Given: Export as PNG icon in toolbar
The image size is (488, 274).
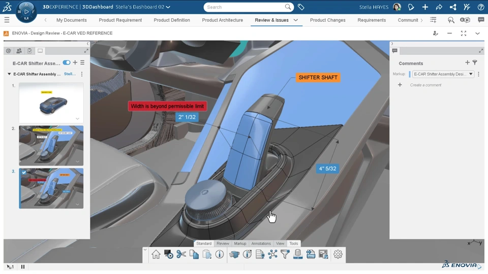Looking at the screenshot, I should [x=311, y=254].
